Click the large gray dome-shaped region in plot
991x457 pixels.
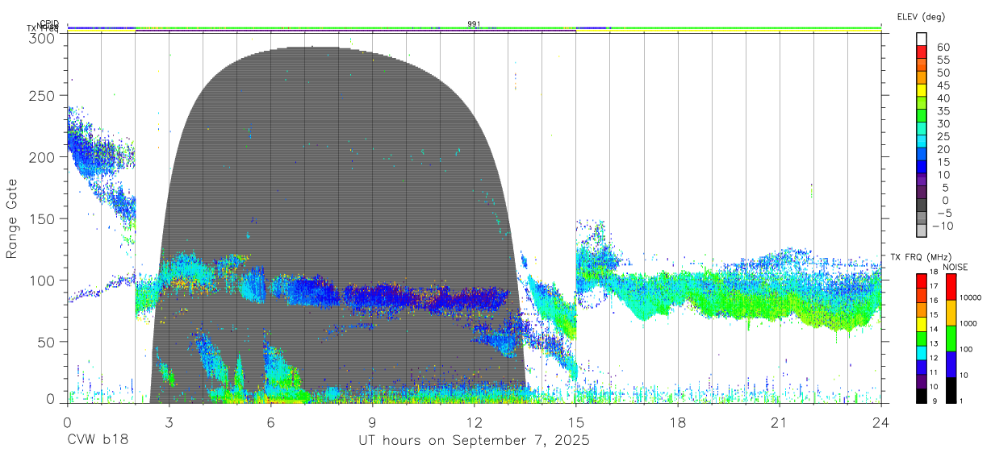click(339, 226)
